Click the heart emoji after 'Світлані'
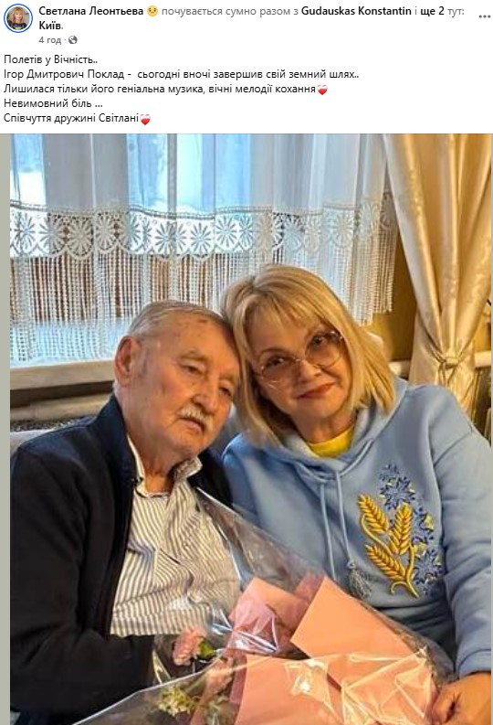The width and height of the screenshot is (493, 725). click(x=145, y=119)
